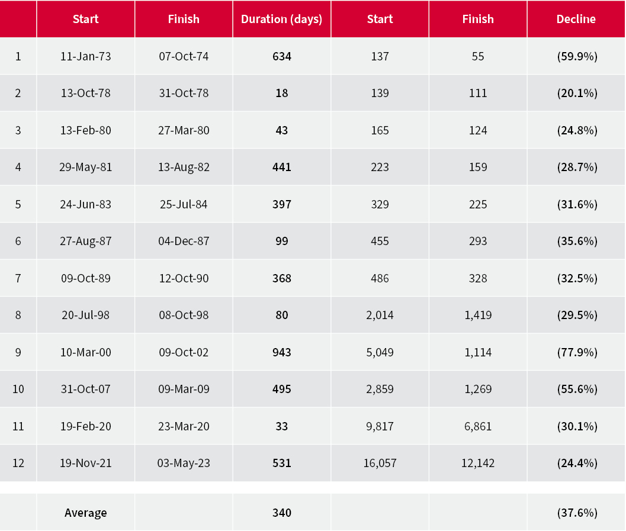Click the 441 duration value
Image resolution: width=626 pixels, height=531 pixels.
[281, 167]
